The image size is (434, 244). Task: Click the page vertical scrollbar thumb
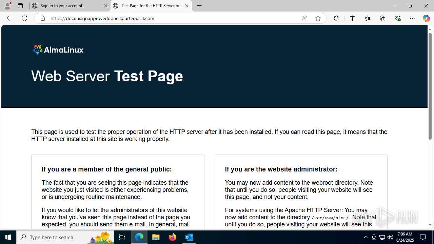point(430,86)
